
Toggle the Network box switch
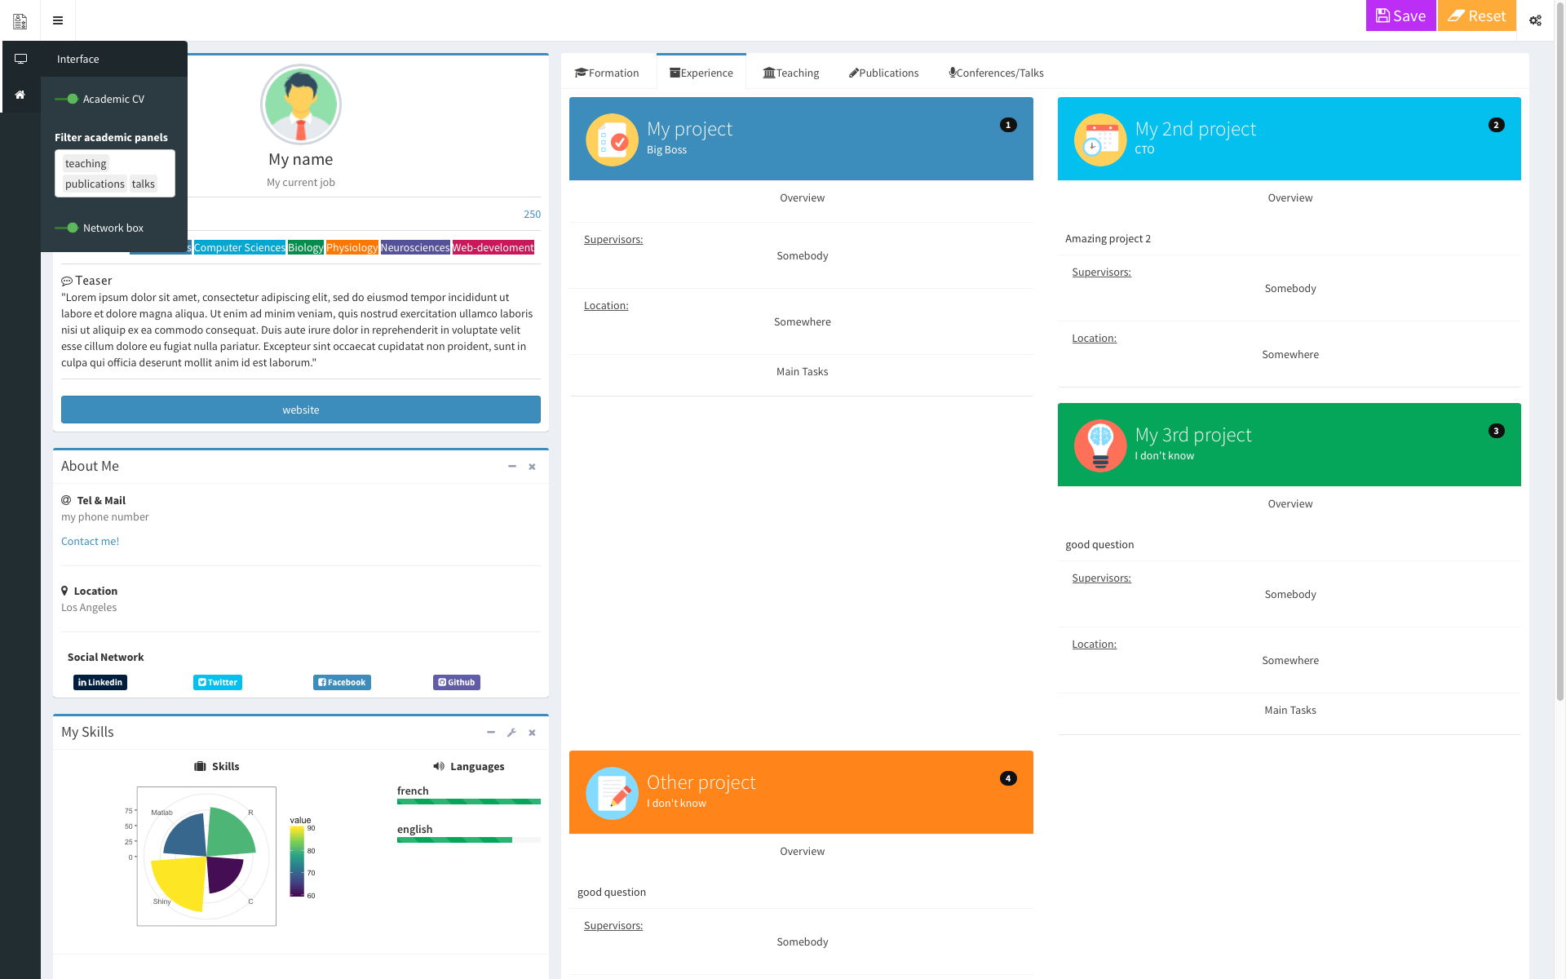[x=67, y=228]
